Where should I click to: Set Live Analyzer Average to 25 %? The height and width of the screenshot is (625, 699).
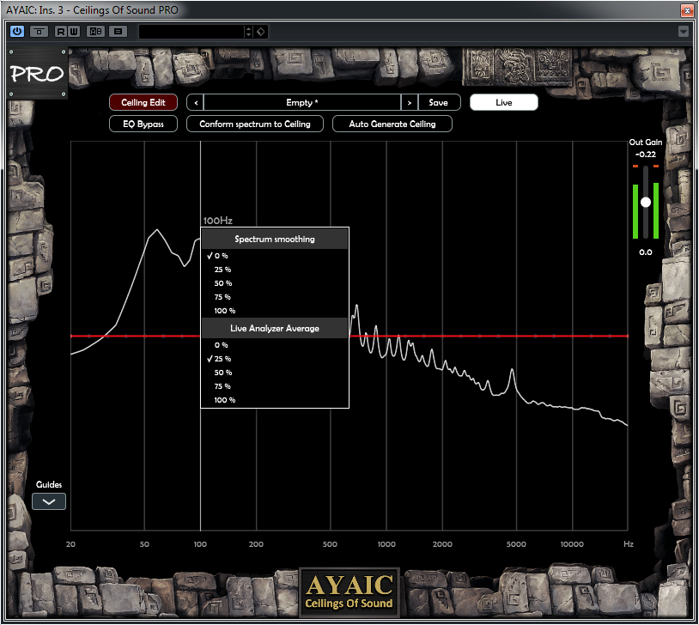[275, 359]
